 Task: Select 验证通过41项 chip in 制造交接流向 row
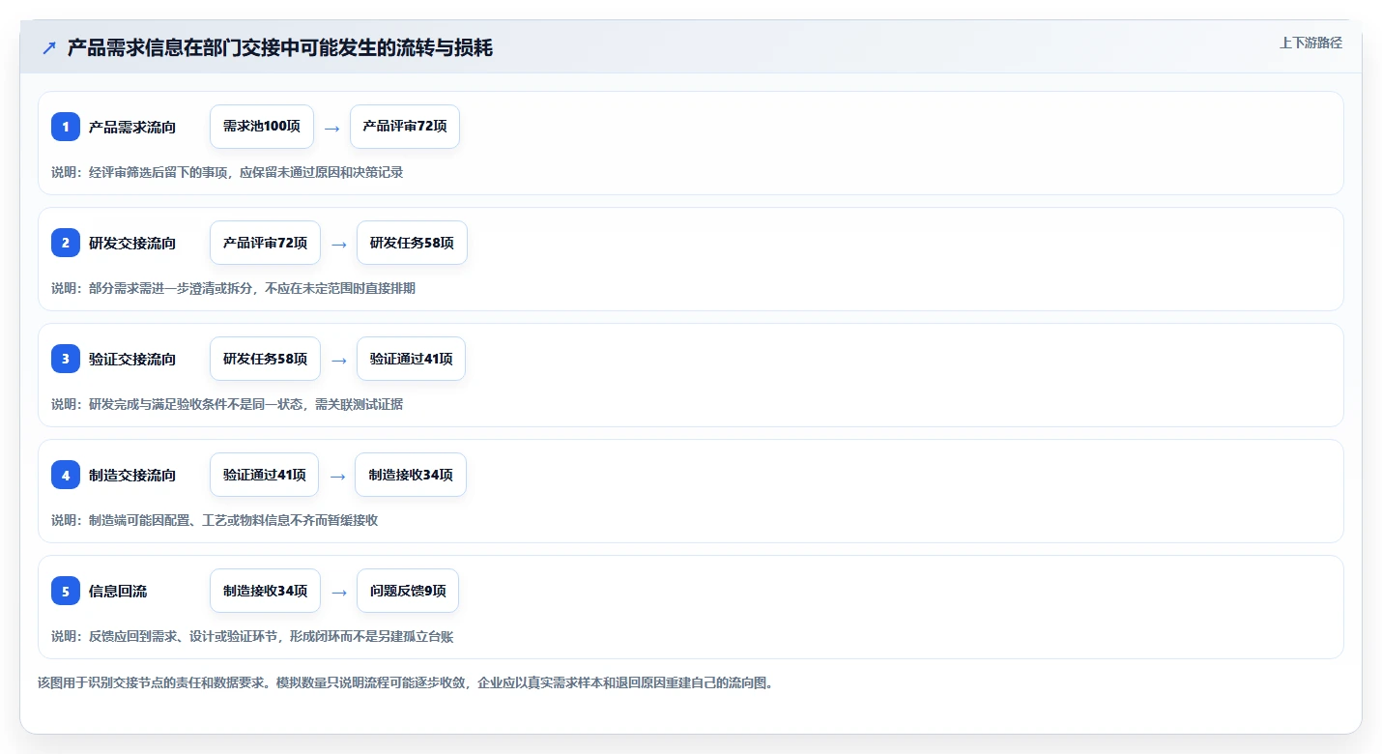(x=265, y=475)
